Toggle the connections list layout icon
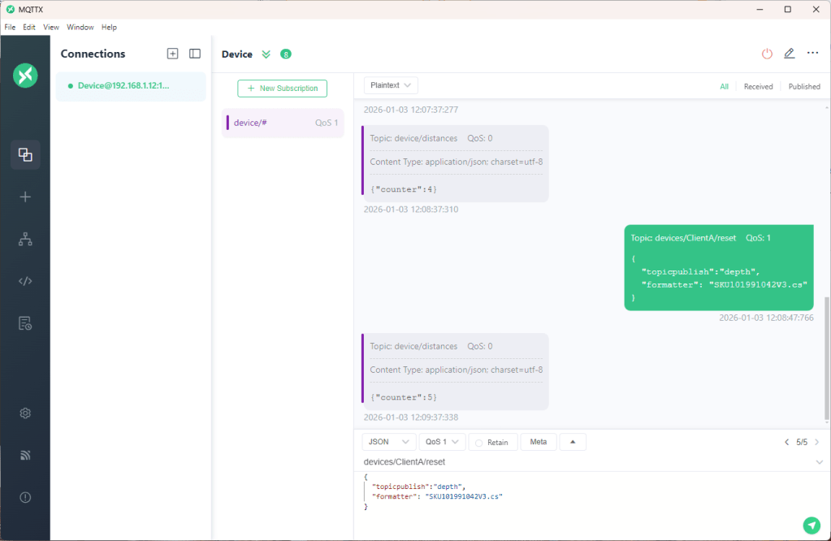Screen dimensions: 831x541 tap(195, 54)
